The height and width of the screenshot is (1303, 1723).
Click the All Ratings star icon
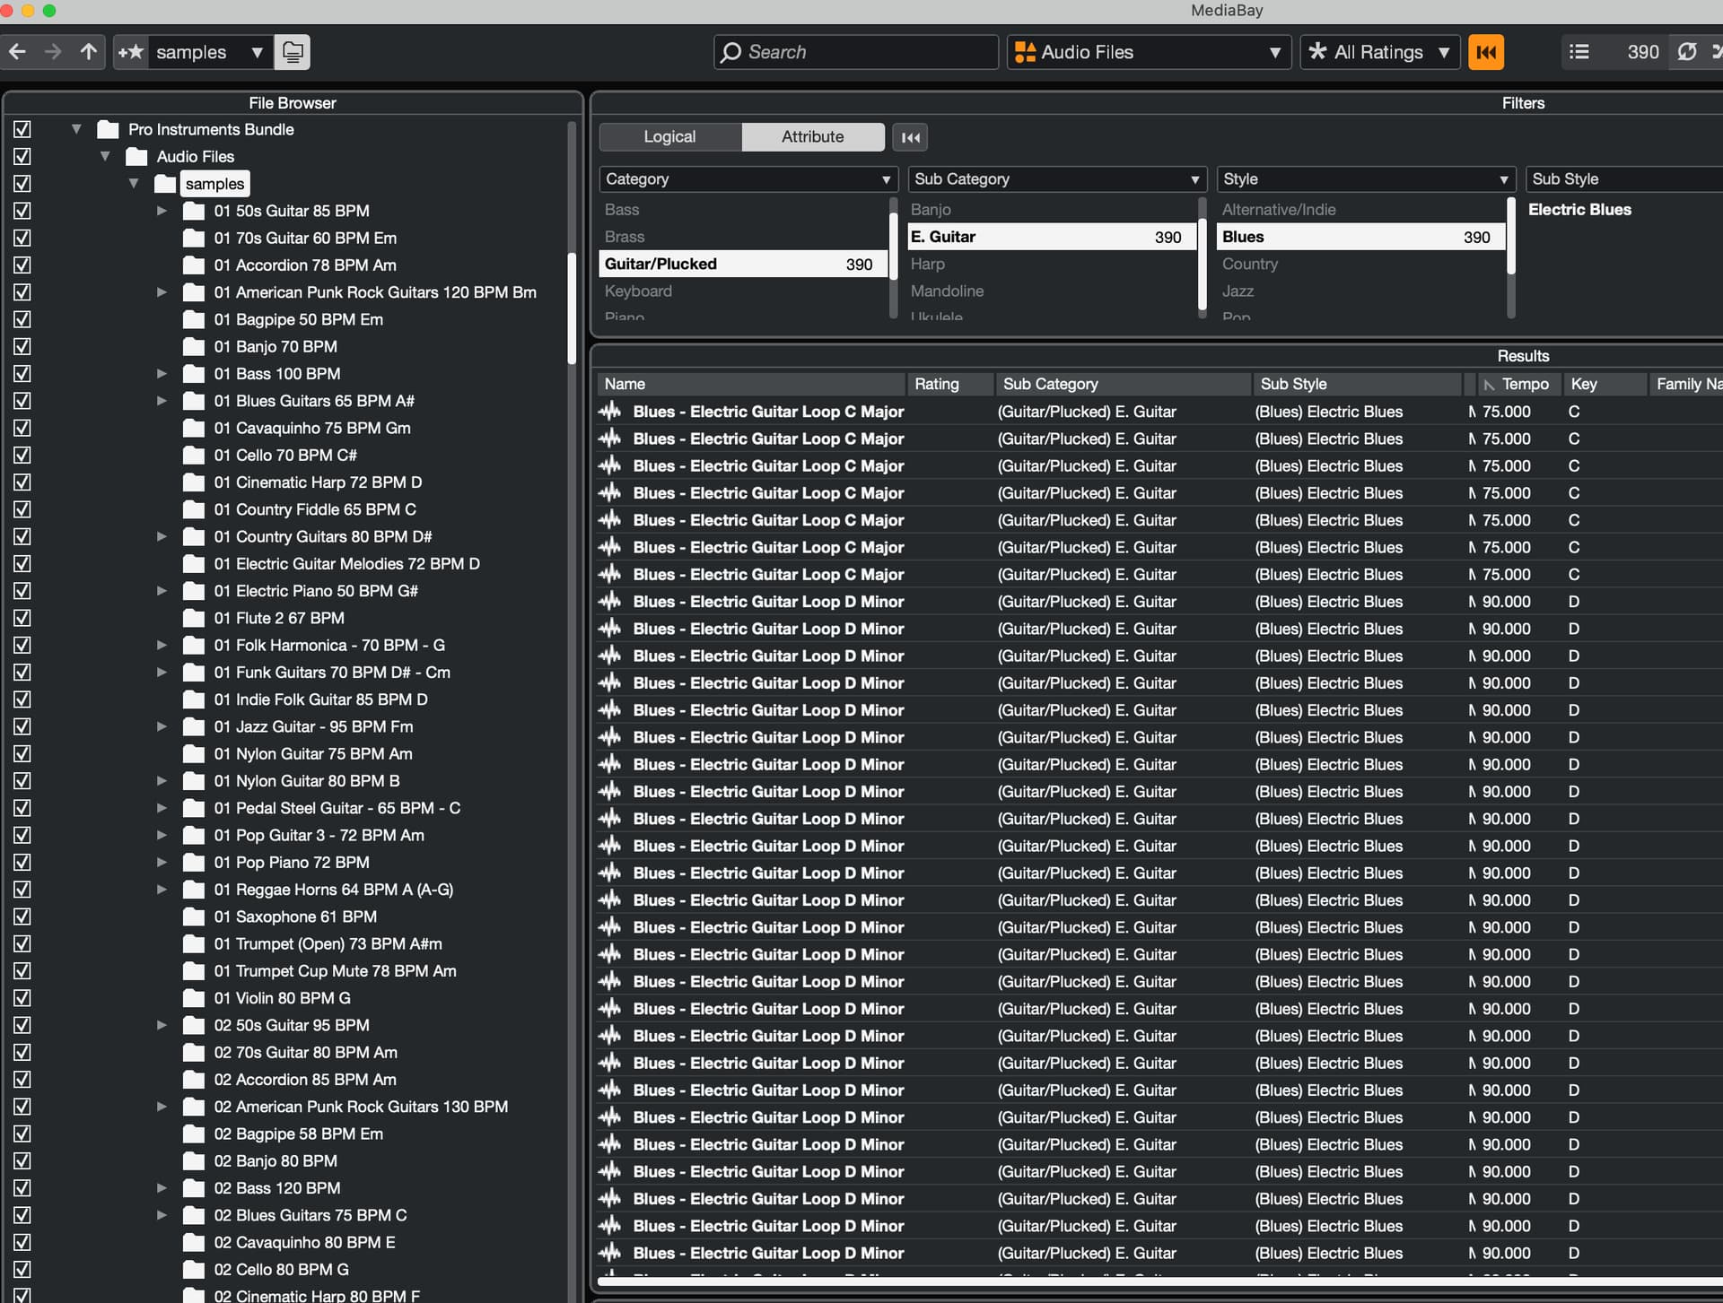pos(1317,52)
